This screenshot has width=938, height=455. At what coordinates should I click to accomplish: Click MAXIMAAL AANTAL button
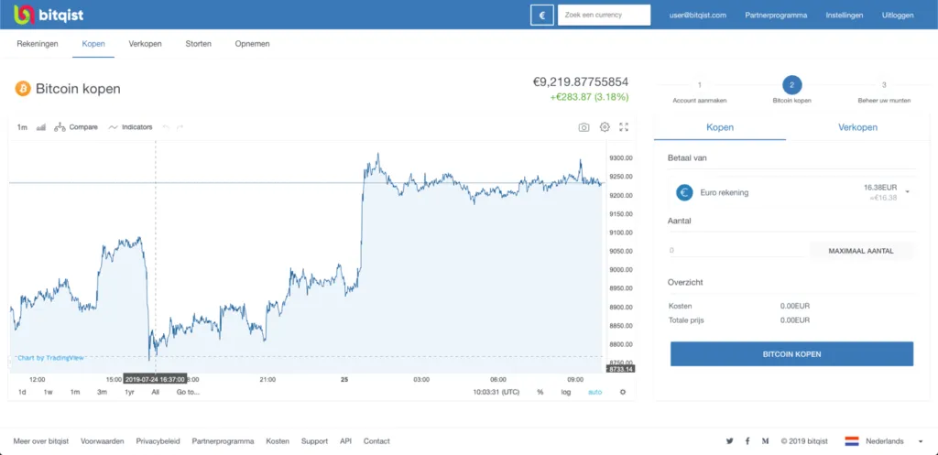861,251
